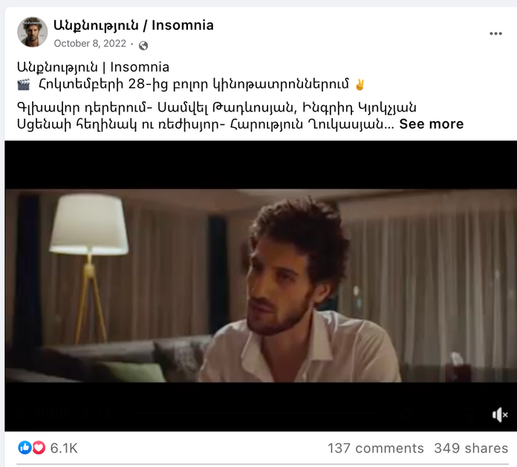The image size is (517, 467).
Task: View the 6.1K reactions list
Action: point(64,448)
